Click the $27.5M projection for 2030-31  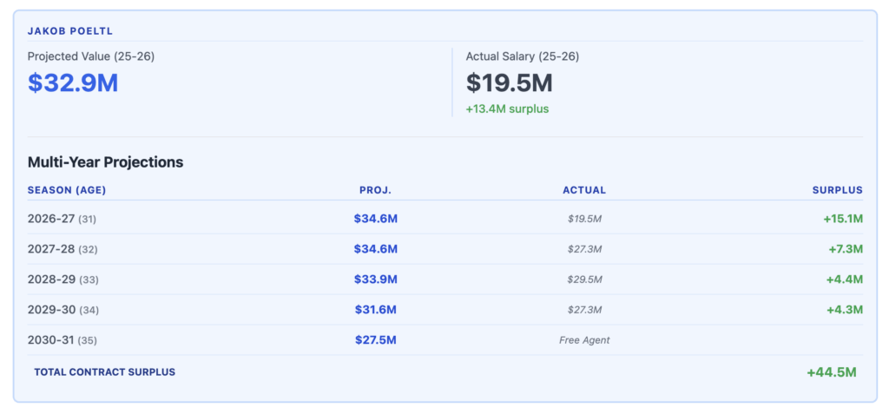point(375,340)
